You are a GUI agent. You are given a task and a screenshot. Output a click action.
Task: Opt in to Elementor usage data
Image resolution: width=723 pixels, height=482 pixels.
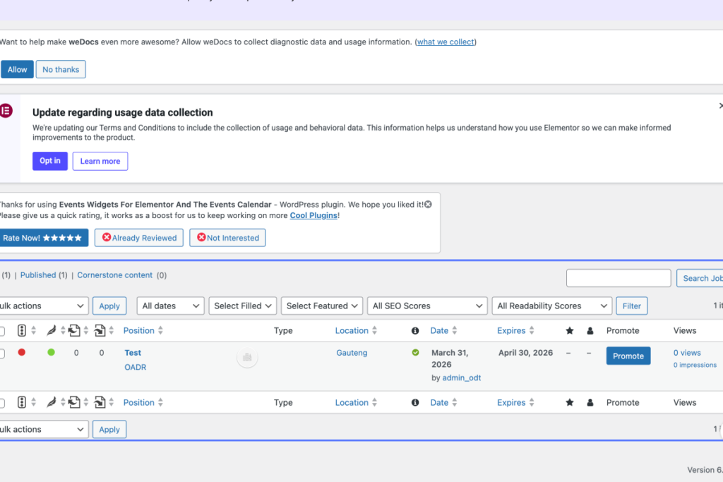(x=50, y=161)
